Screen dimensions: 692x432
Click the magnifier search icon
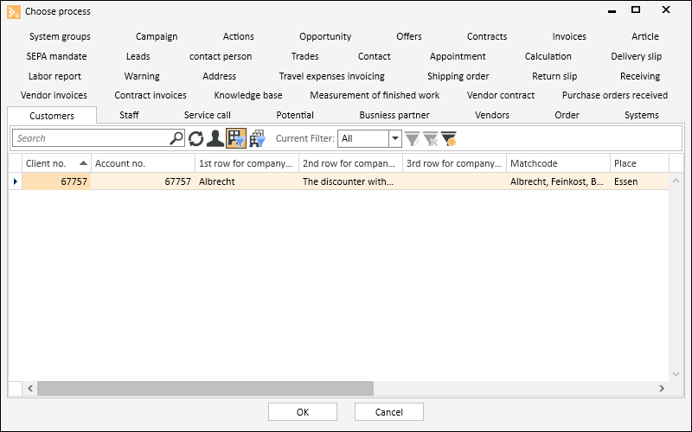[x=176, y=138]
